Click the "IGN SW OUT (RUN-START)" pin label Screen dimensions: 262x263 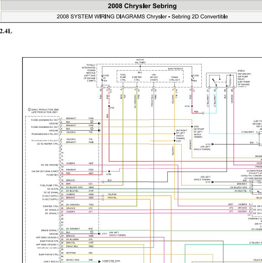(45, 172)
